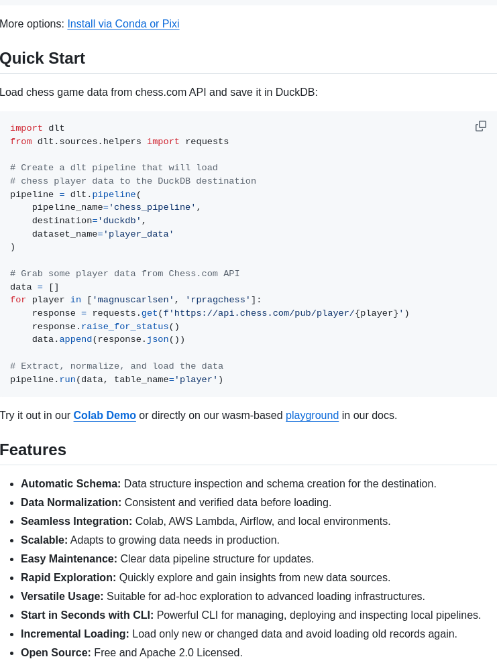Click the Automatic Schema bullet text
The height and width of the screenshot is (661, 497).
tap(70, 483)
